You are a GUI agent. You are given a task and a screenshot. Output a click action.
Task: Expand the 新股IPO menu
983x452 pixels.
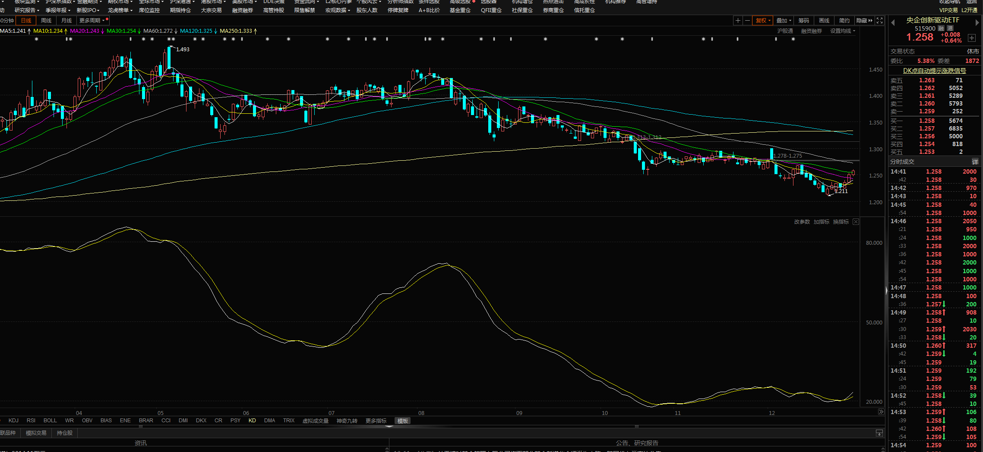tap(88, 10)
